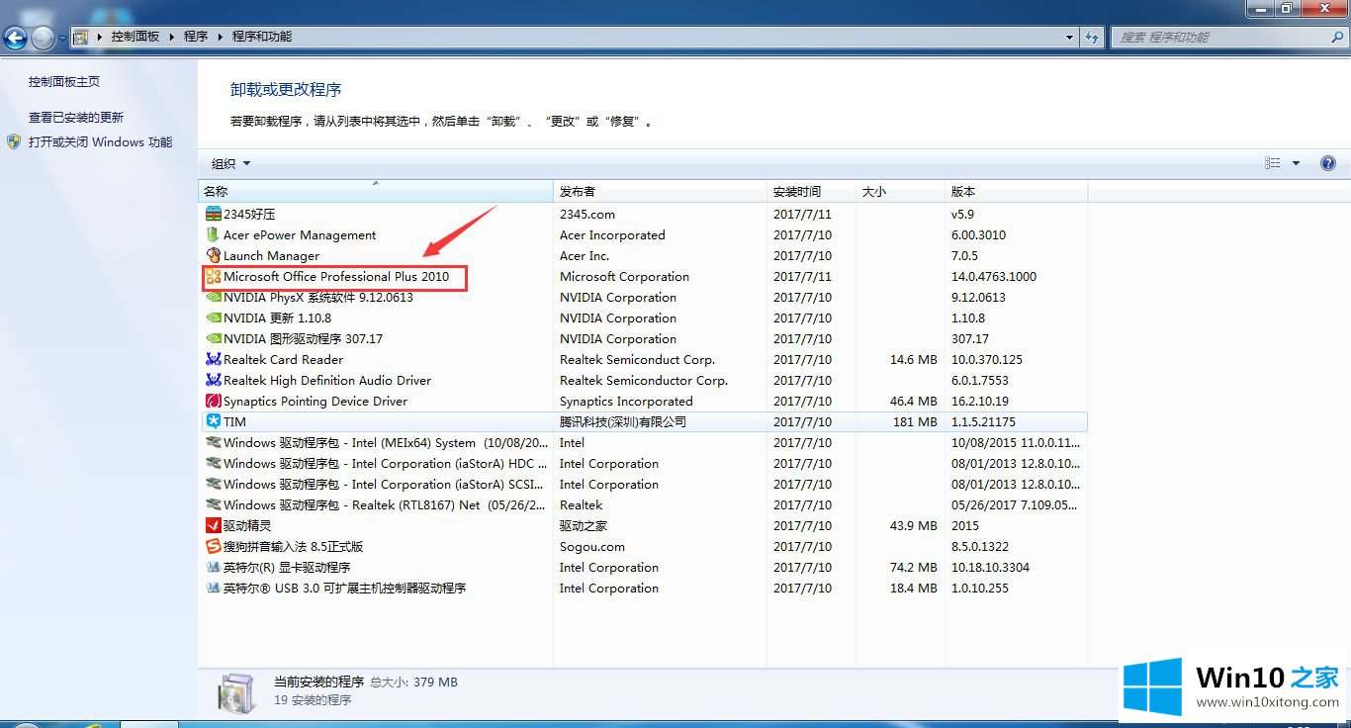1351x728 pixels.
Task: Click version 6.0.1.7553 cell
Action: tap(979, 381)
